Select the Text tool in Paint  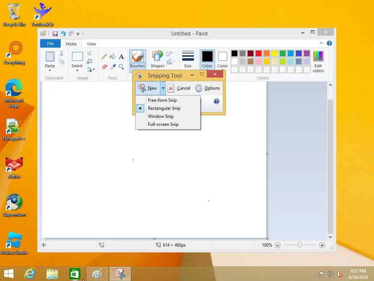[x=121, y=57]
